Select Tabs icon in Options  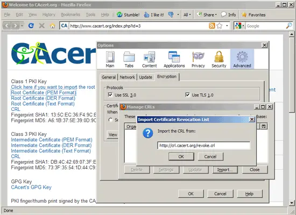click(129, 57)
